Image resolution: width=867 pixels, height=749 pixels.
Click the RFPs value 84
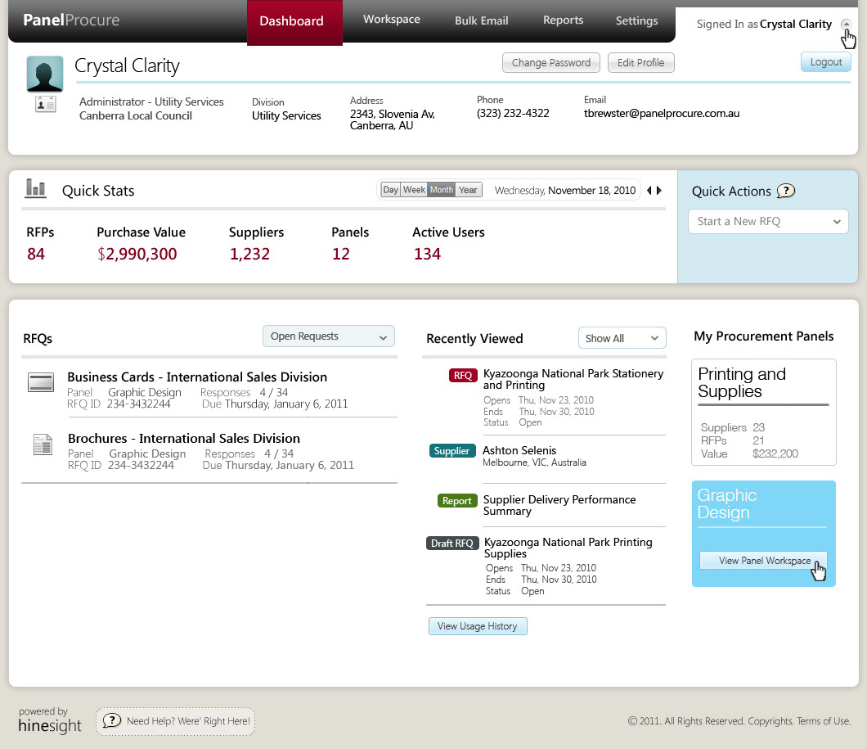(x=36, y=254)
